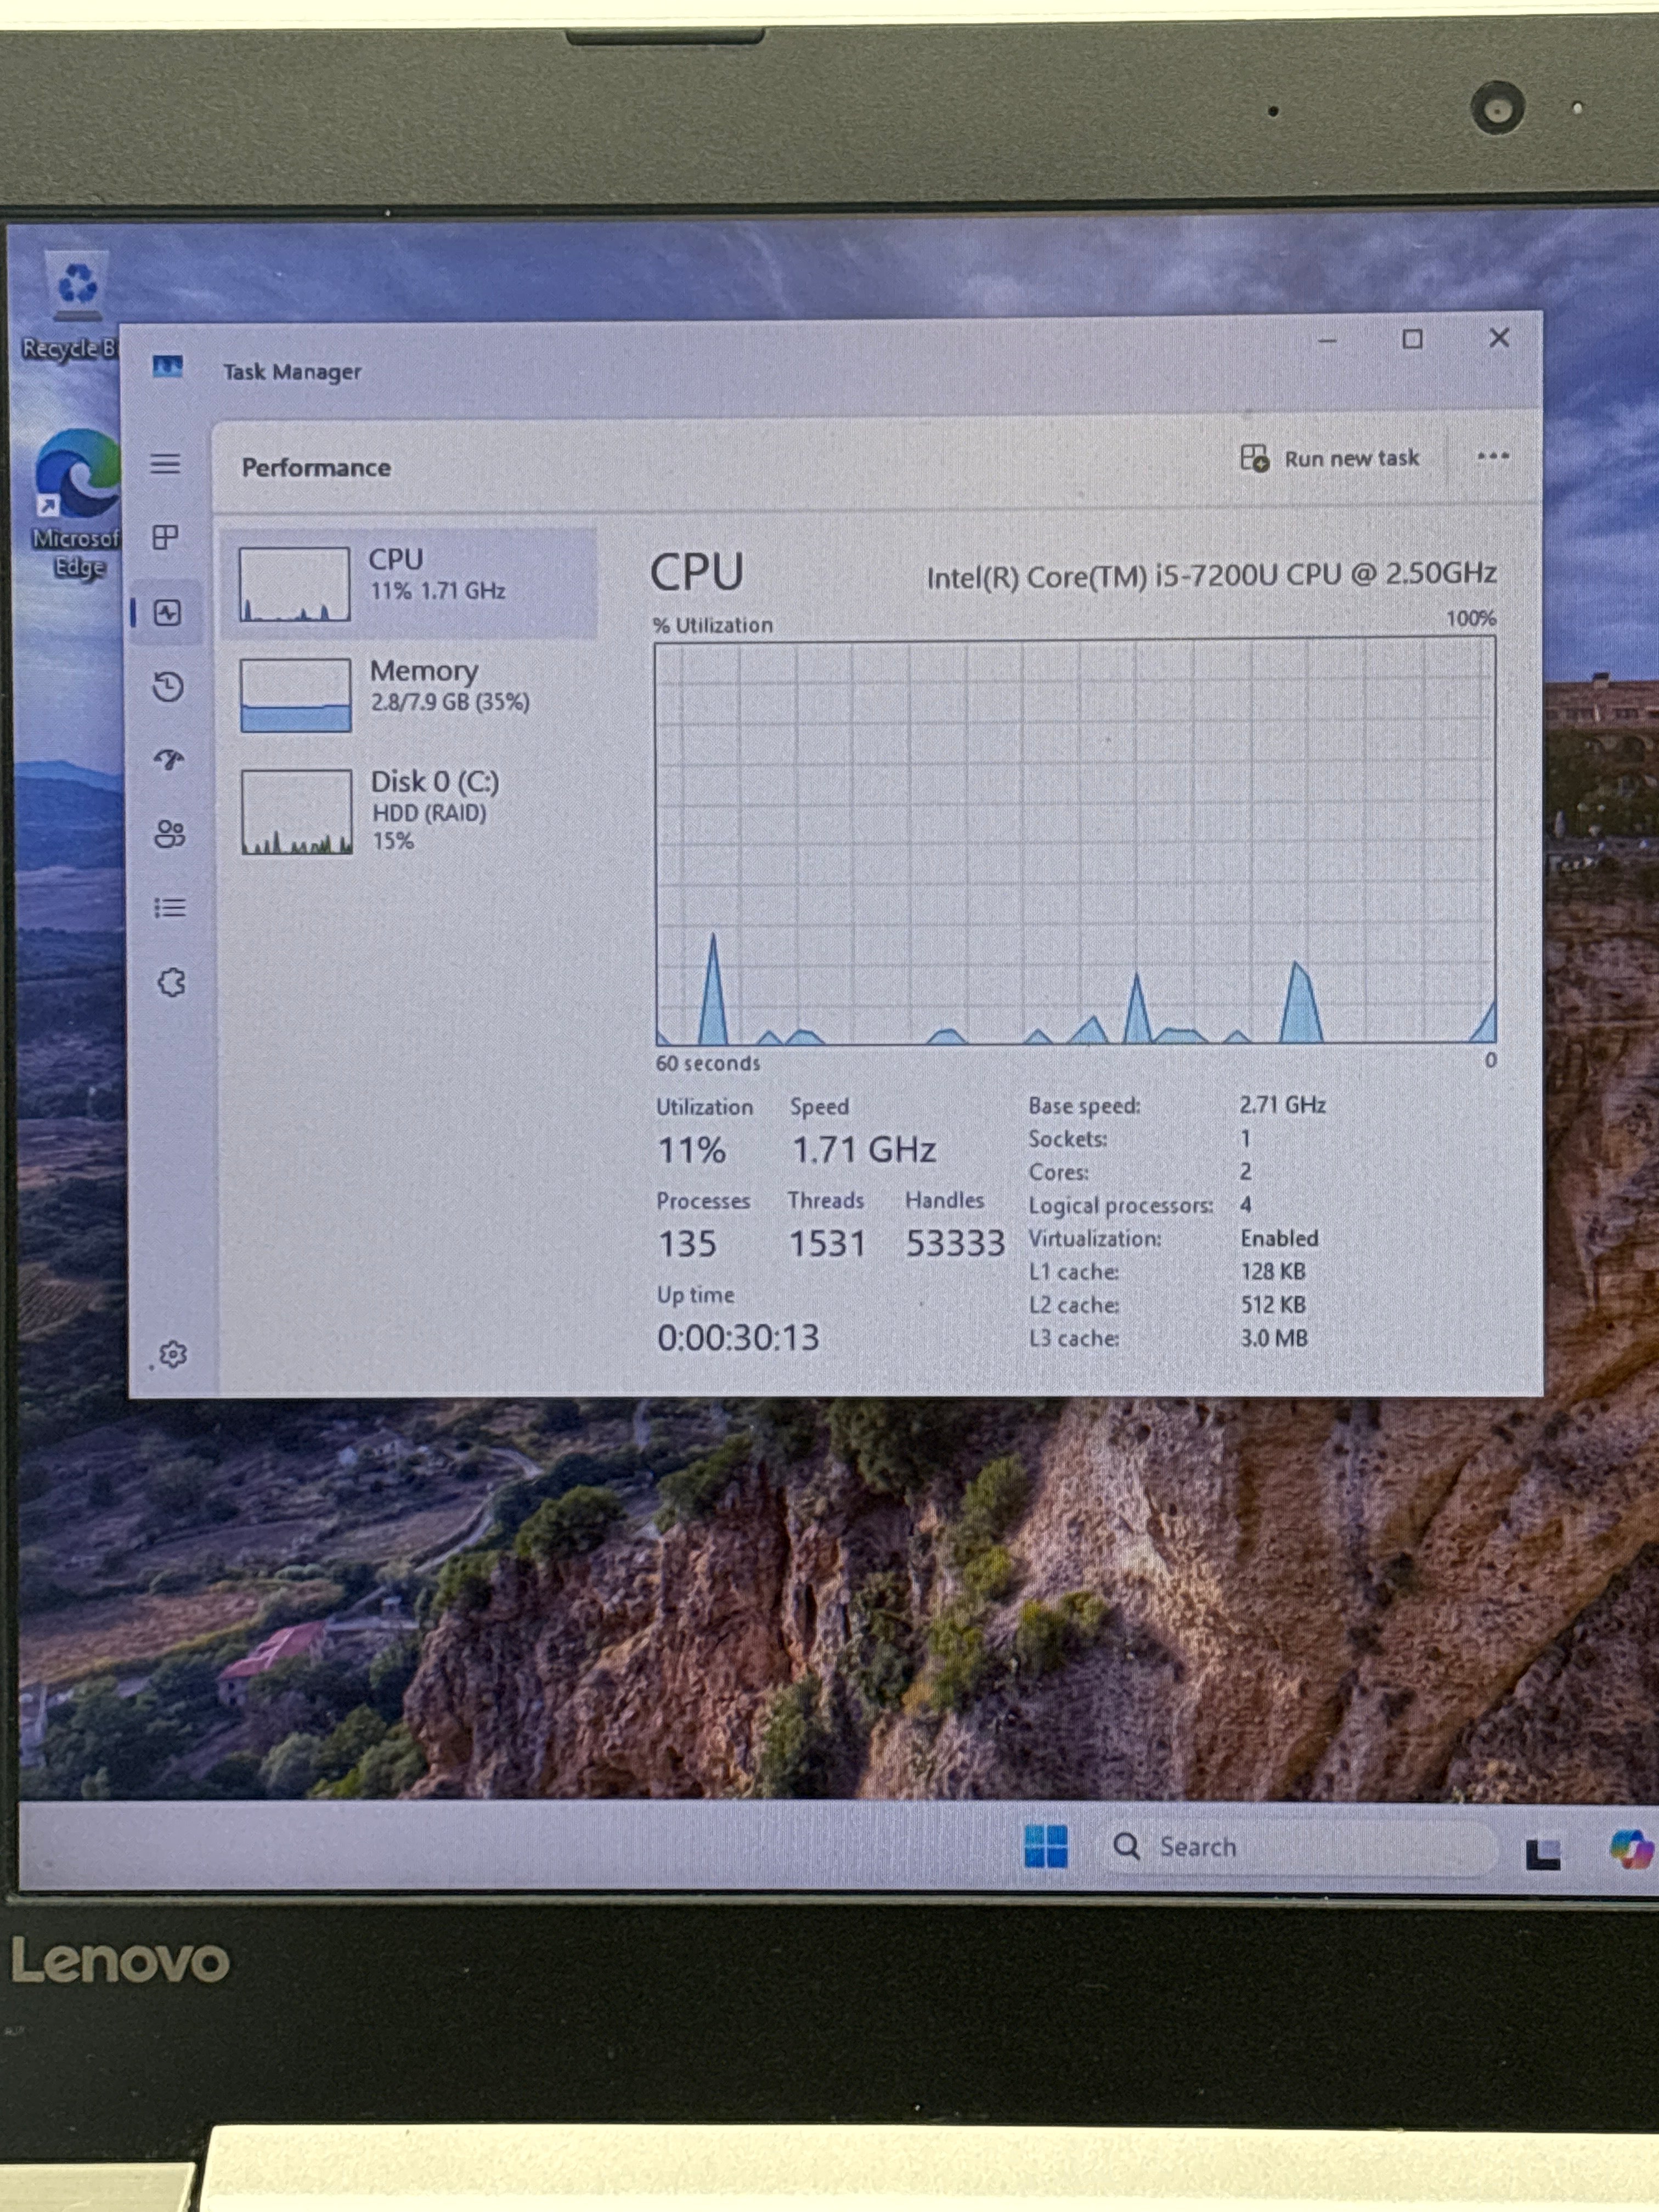Click the 1531 threads count

click(x=827, y=1244)
